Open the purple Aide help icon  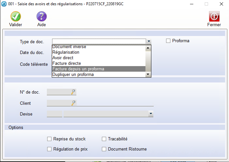click(41, 16)
